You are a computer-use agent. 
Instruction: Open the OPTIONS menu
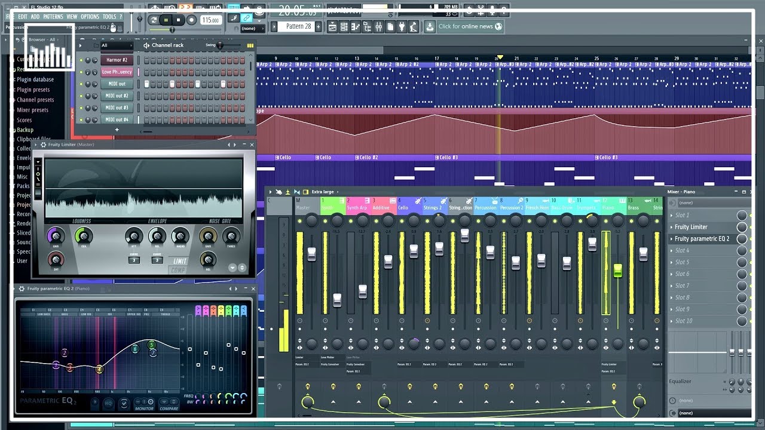tap(90, 17)
